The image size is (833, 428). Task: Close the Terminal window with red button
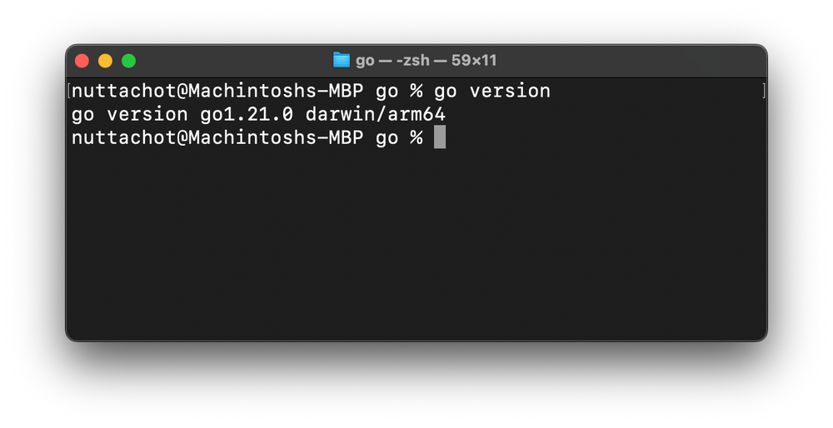[82, 61]
